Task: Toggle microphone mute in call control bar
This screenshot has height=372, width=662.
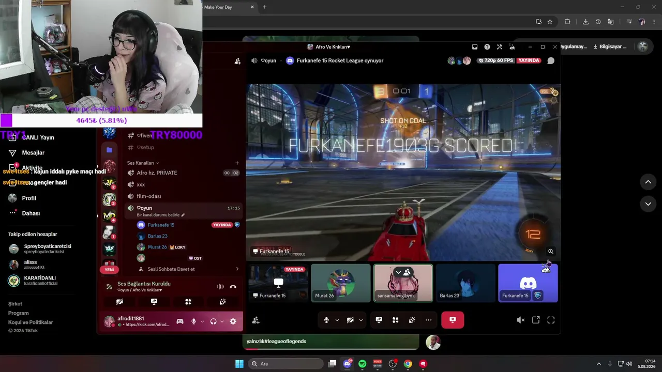Action: pos(326,320)
